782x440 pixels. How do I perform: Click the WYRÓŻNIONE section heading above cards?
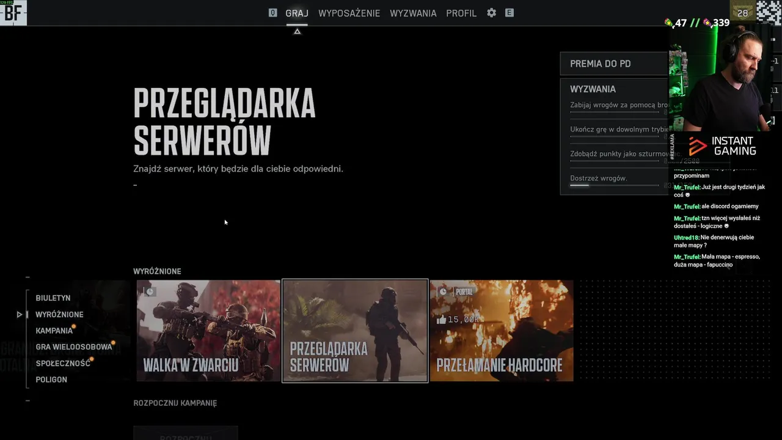157,271
